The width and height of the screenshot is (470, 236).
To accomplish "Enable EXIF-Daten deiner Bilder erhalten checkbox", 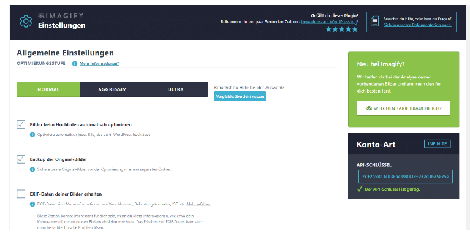I will (21, 194).
